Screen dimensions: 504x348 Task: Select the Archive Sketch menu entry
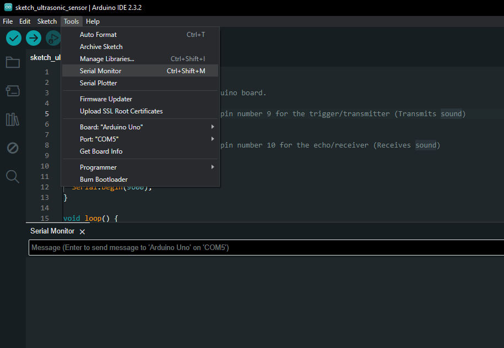tap(140, 47)
